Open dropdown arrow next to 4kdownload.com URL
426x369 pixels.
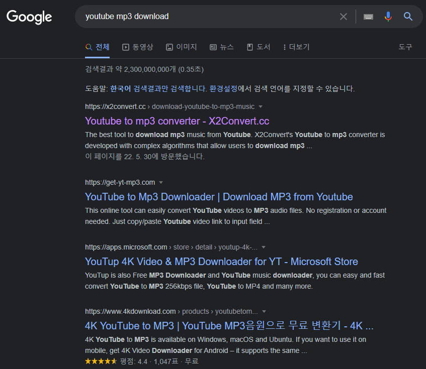coord(264,312)
